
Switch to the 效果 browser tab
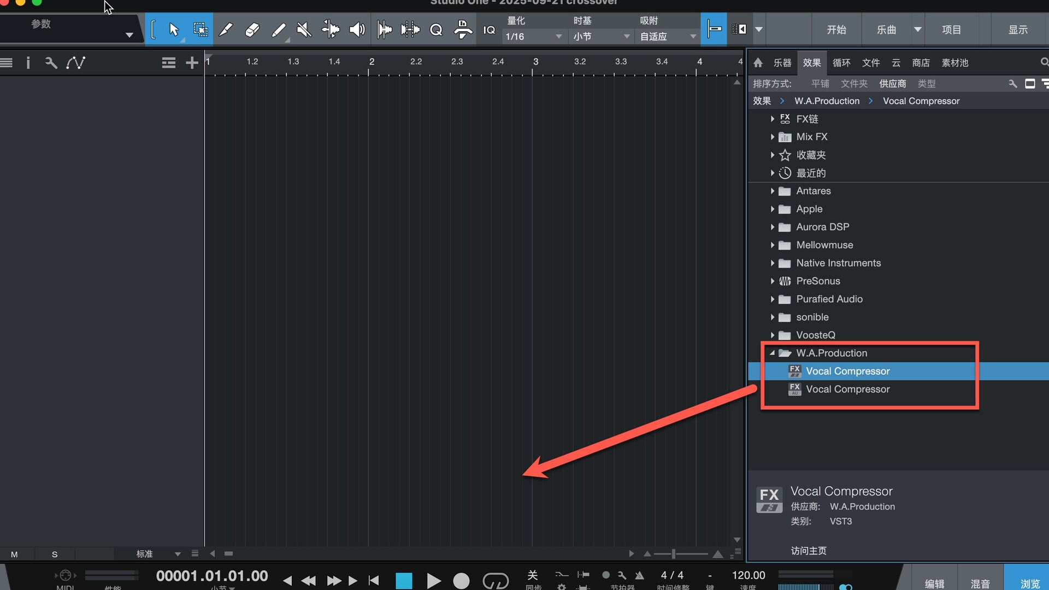coord(812,63)
